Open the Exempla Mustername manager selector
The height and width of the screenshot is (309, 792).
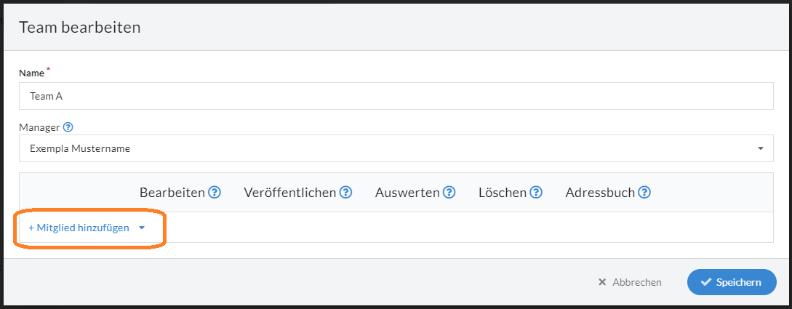tap(396, 148)
